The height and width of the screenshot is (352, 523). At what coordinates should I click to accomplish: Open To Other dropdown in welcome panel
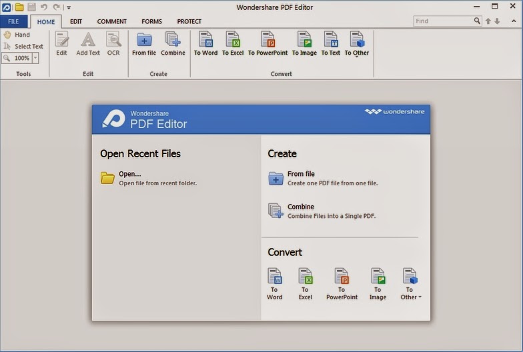411,284
